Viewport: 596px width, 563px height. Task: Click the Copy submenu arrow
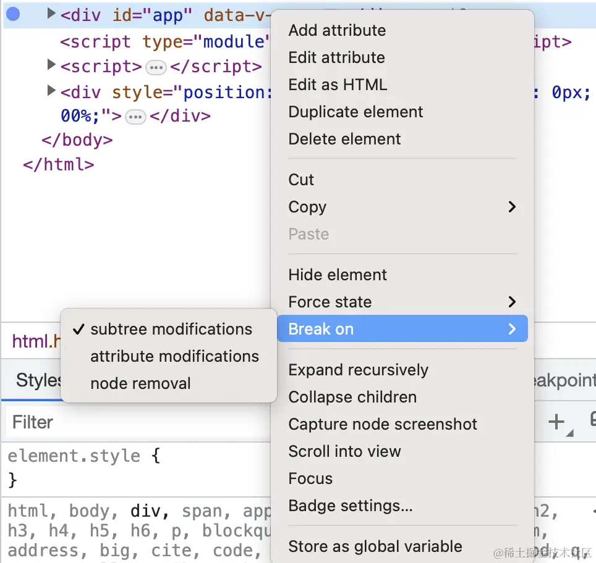(512, 207)
